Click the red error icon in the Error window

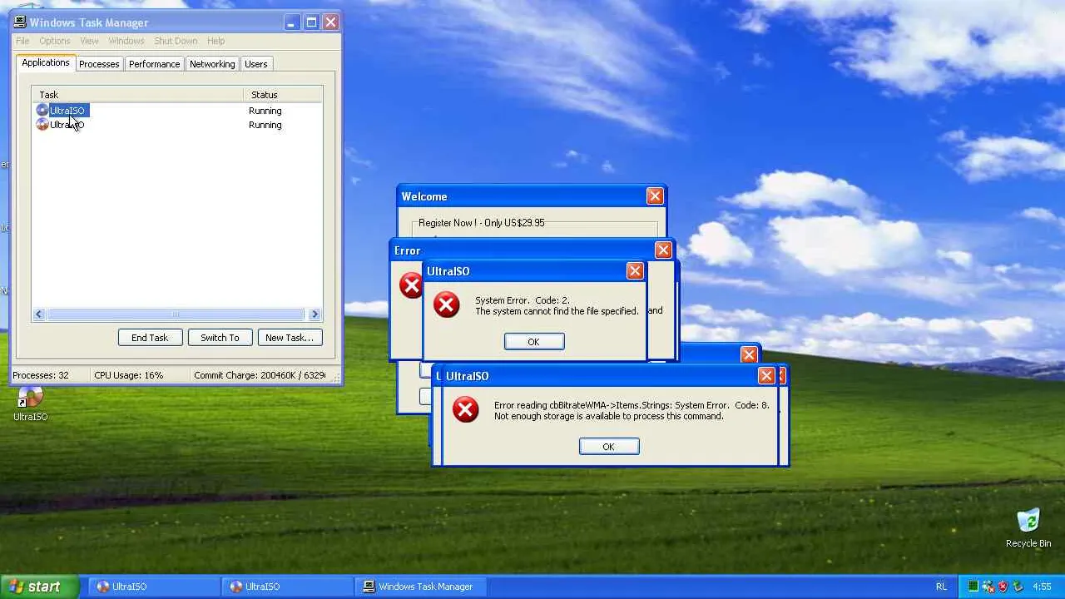[410, 285]
